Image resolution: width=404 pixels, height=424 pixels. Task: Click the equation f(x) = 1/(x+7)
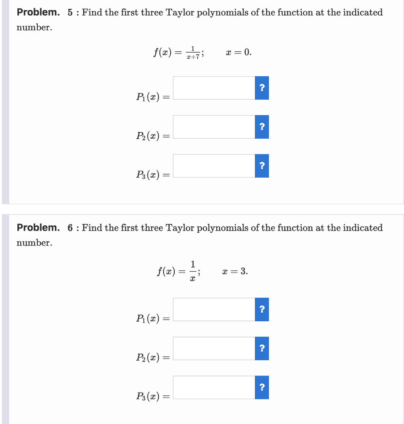coord(178,52)
